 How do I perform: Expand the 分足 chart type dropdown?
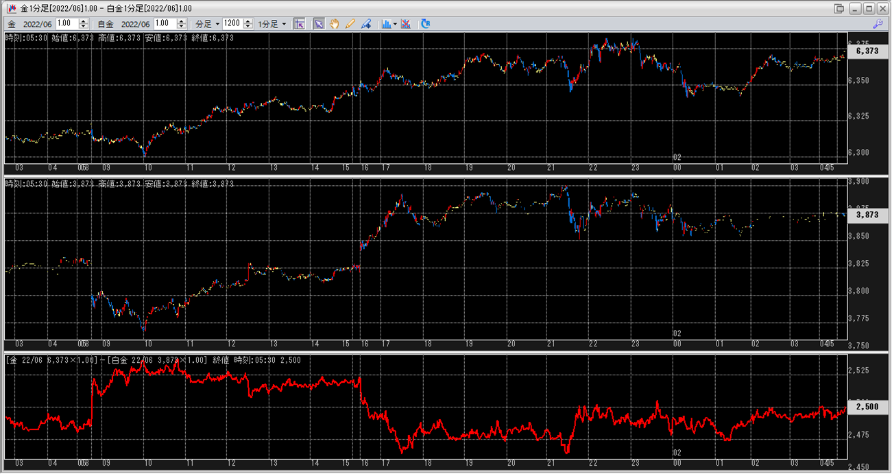click(208, 24)
